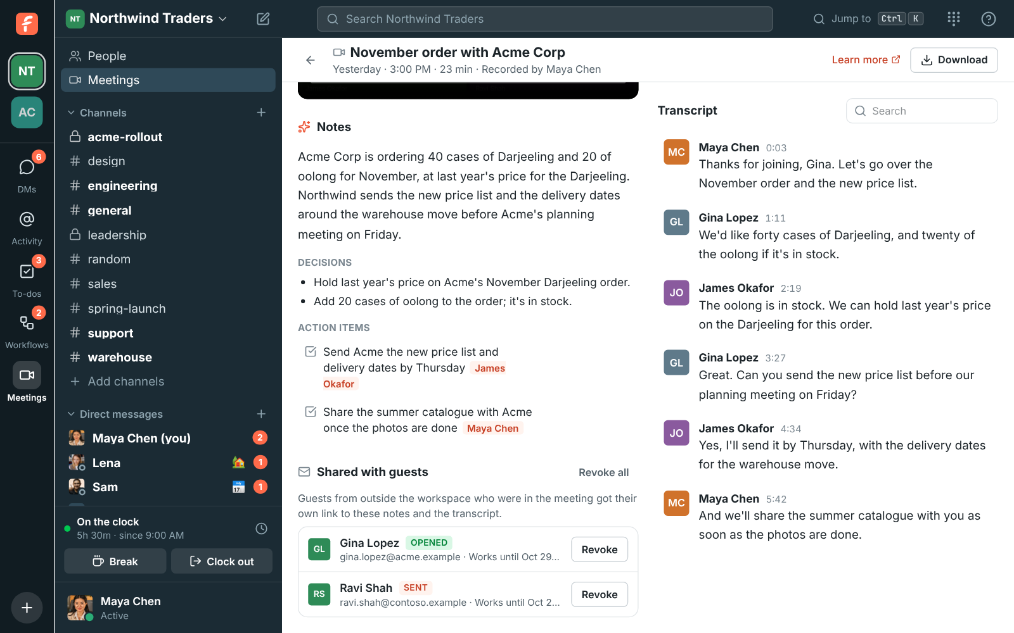Image resolution: width=1014 pixels, height=633 pixels.
Task: Open the help question mark icon
Action: pyautogui.click(x=989, y=19)
